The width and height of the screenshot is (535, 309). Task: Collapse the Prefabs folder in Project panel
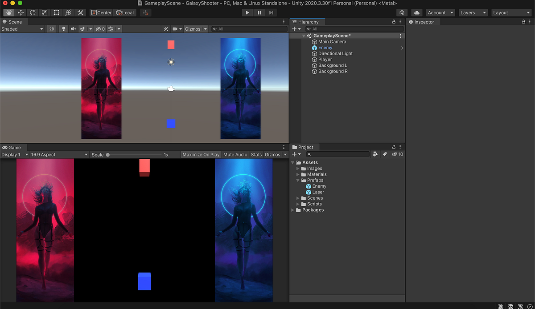tap(298, 180)
